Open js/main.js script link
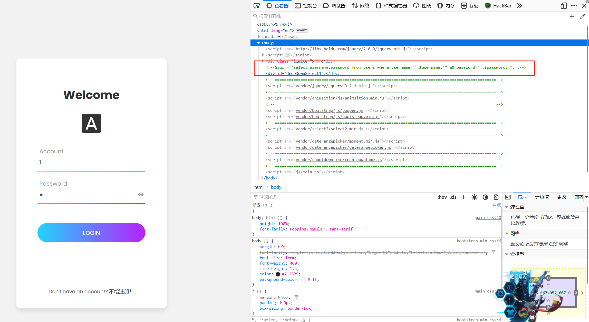Screen dimensions: 589x322 tap(307, 172)
